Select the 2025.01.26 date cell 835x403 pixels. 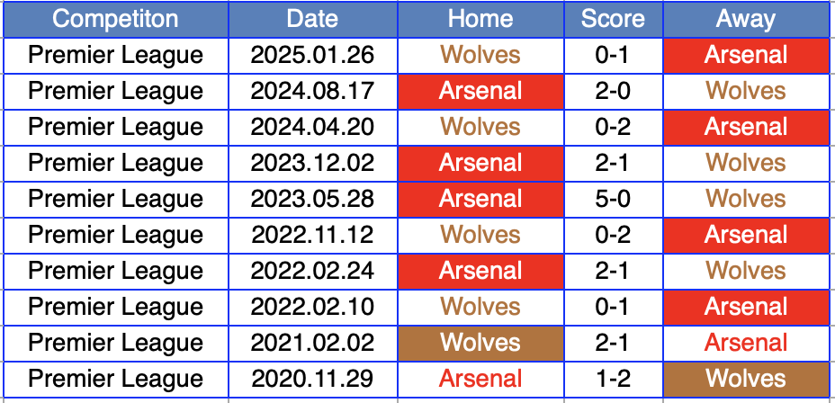pos(312,55)
